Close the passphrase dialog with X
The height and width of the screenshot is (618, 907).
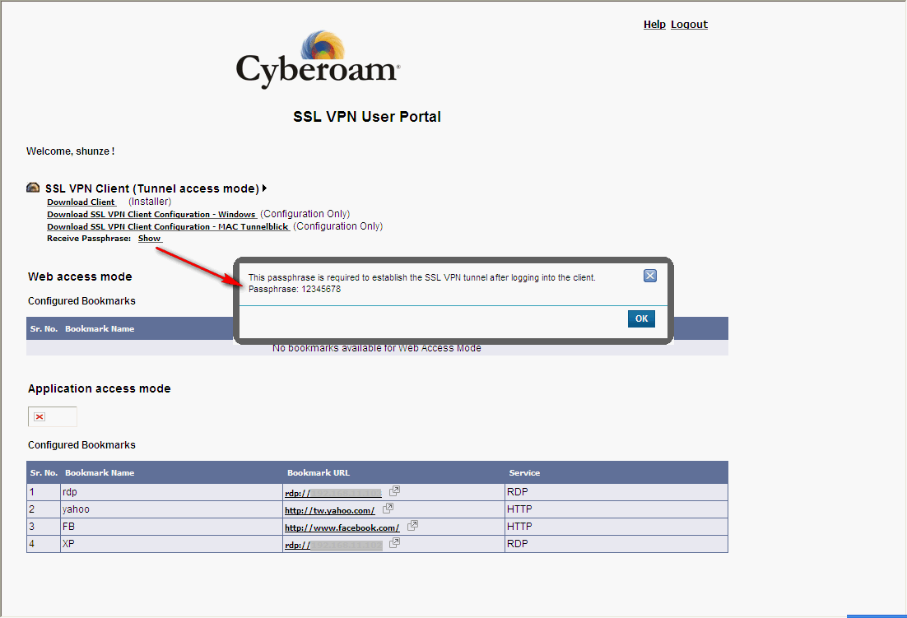[650, 276]
